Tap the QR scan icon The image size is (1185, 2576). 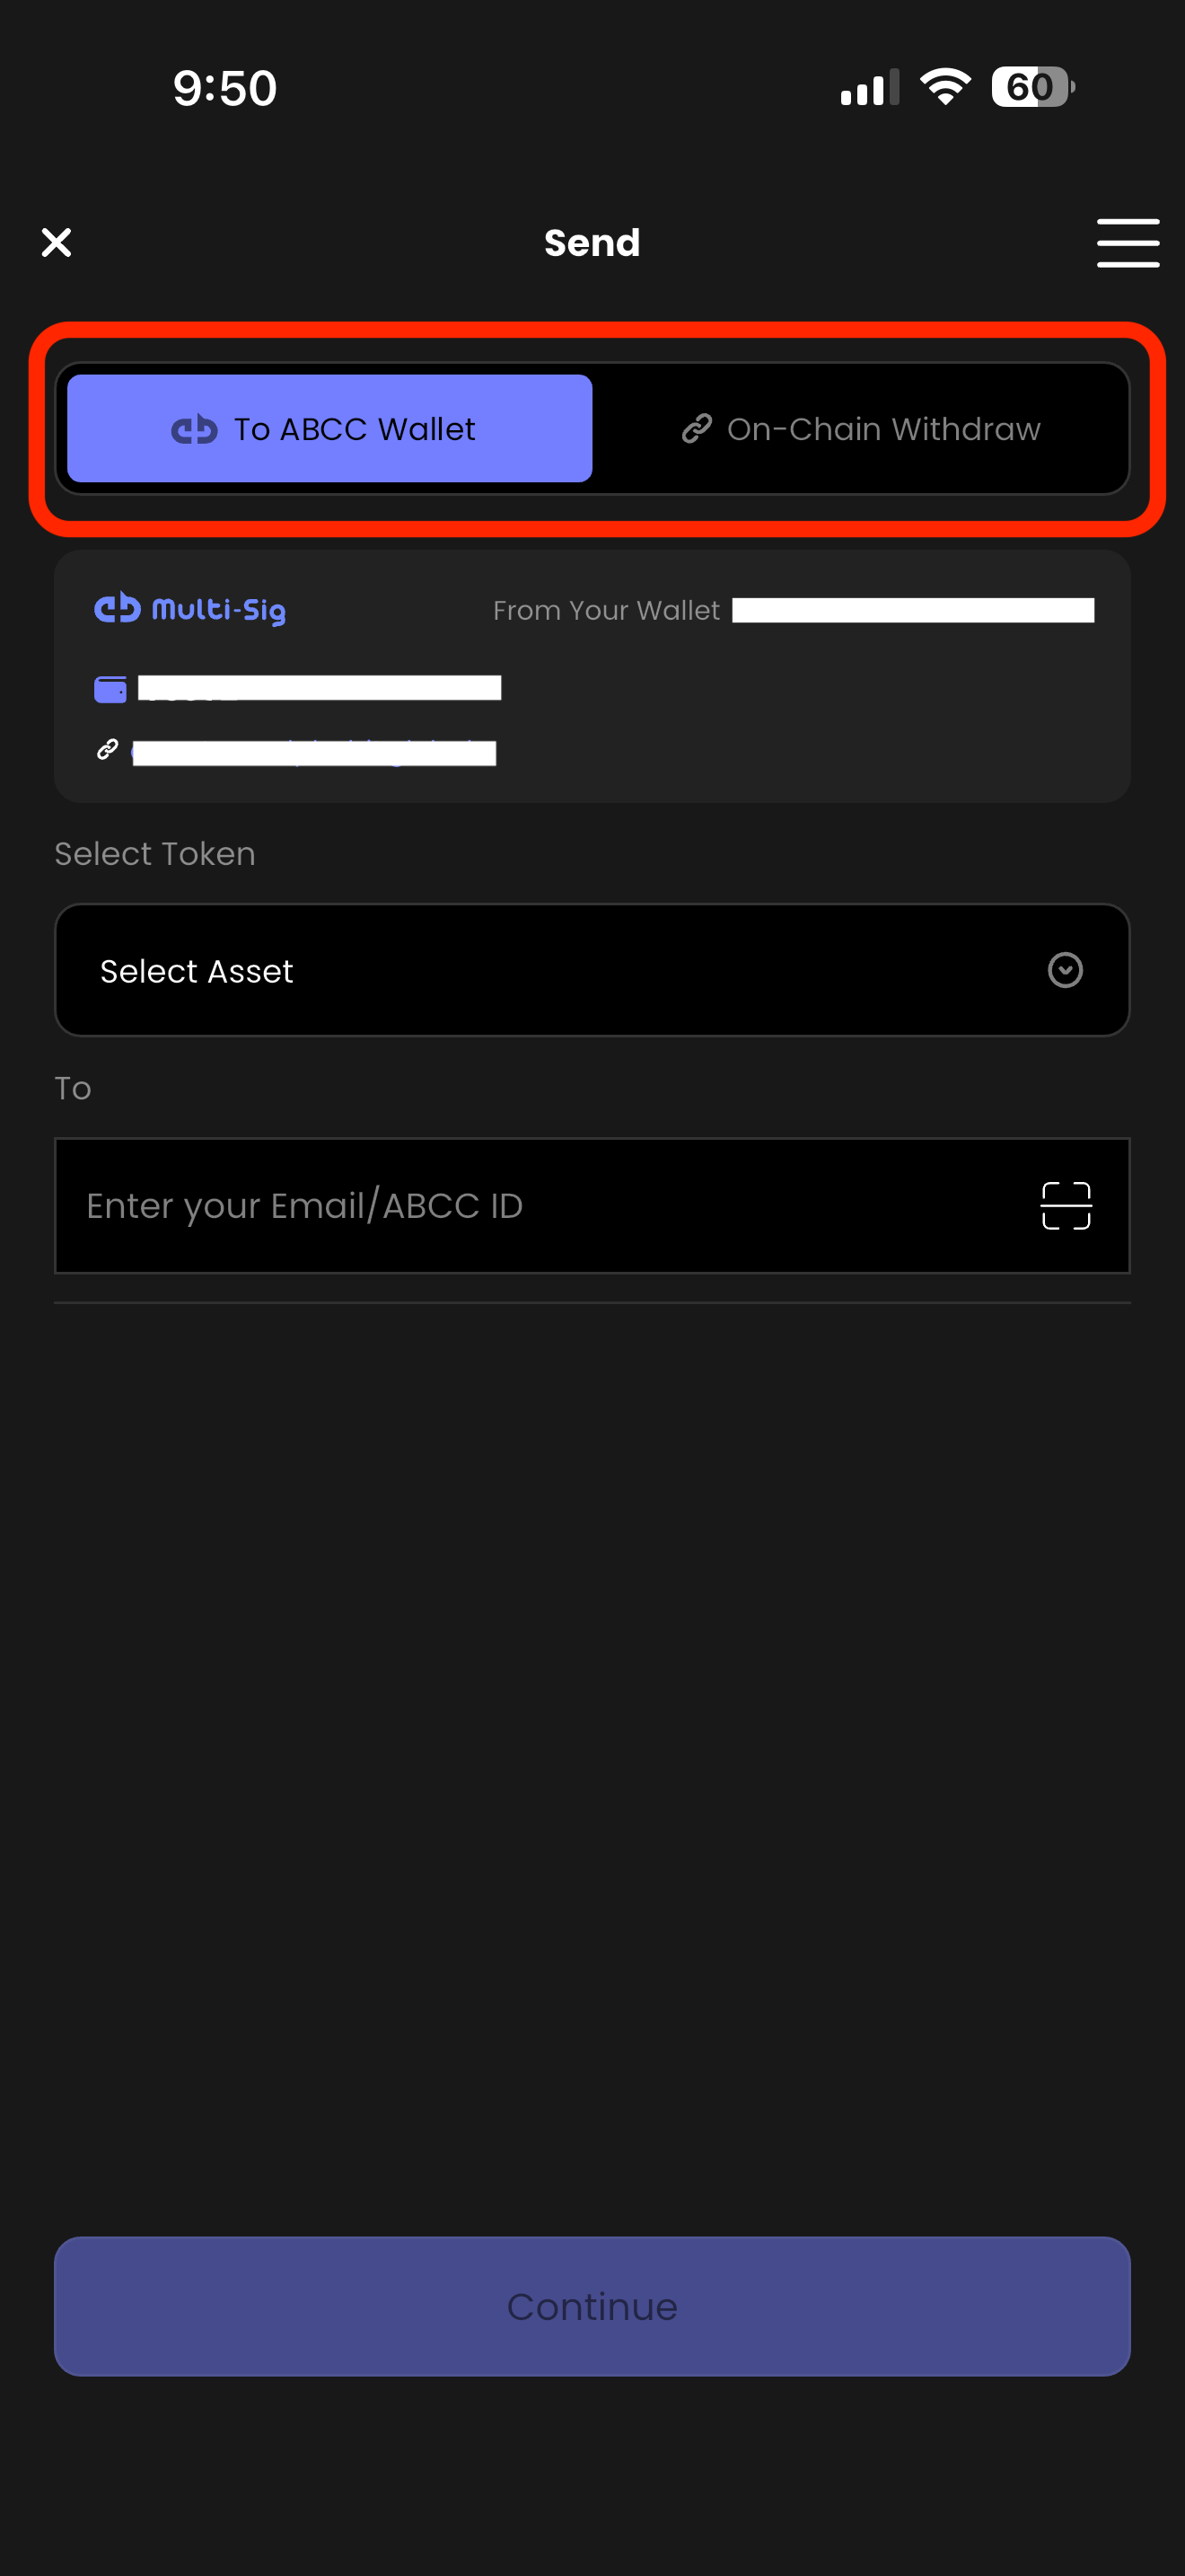(x=1066, y=1205)
